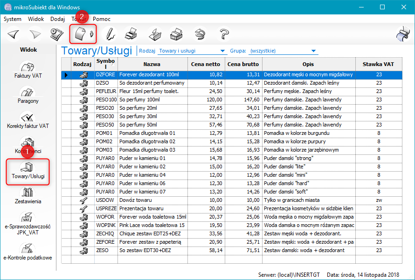Viewport: 415px width, 280px height.
Task: Sort by the Symbol column header
Action: click(106, 64)
